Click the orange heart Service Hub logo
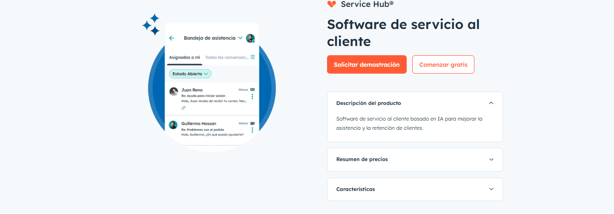Screen dimensions: 614x214 pyautogui.click(x=332, y=4)
